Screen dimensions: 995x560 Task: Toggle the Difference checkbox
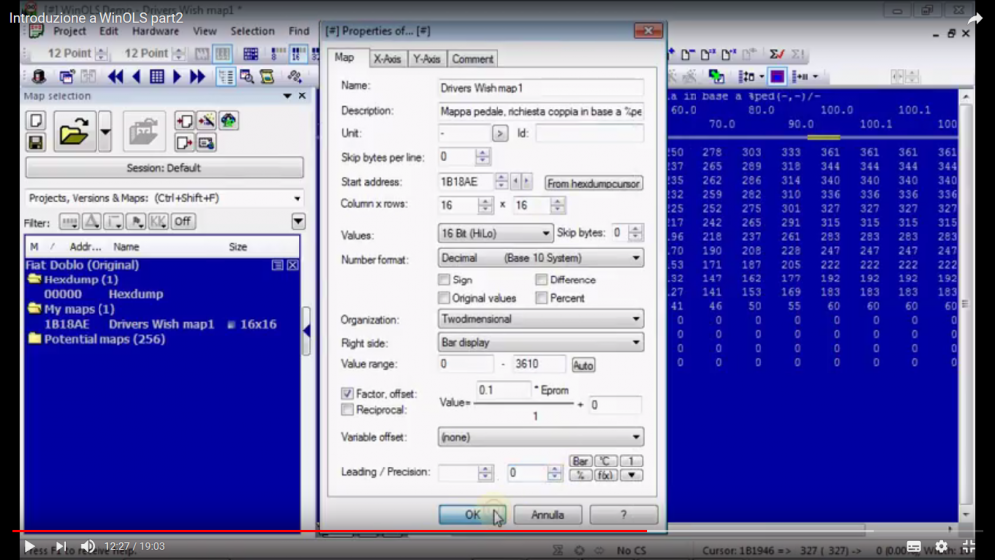(541, 280)
